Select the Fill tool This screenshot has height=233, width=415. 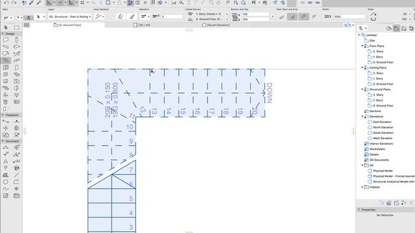[6, 175]
